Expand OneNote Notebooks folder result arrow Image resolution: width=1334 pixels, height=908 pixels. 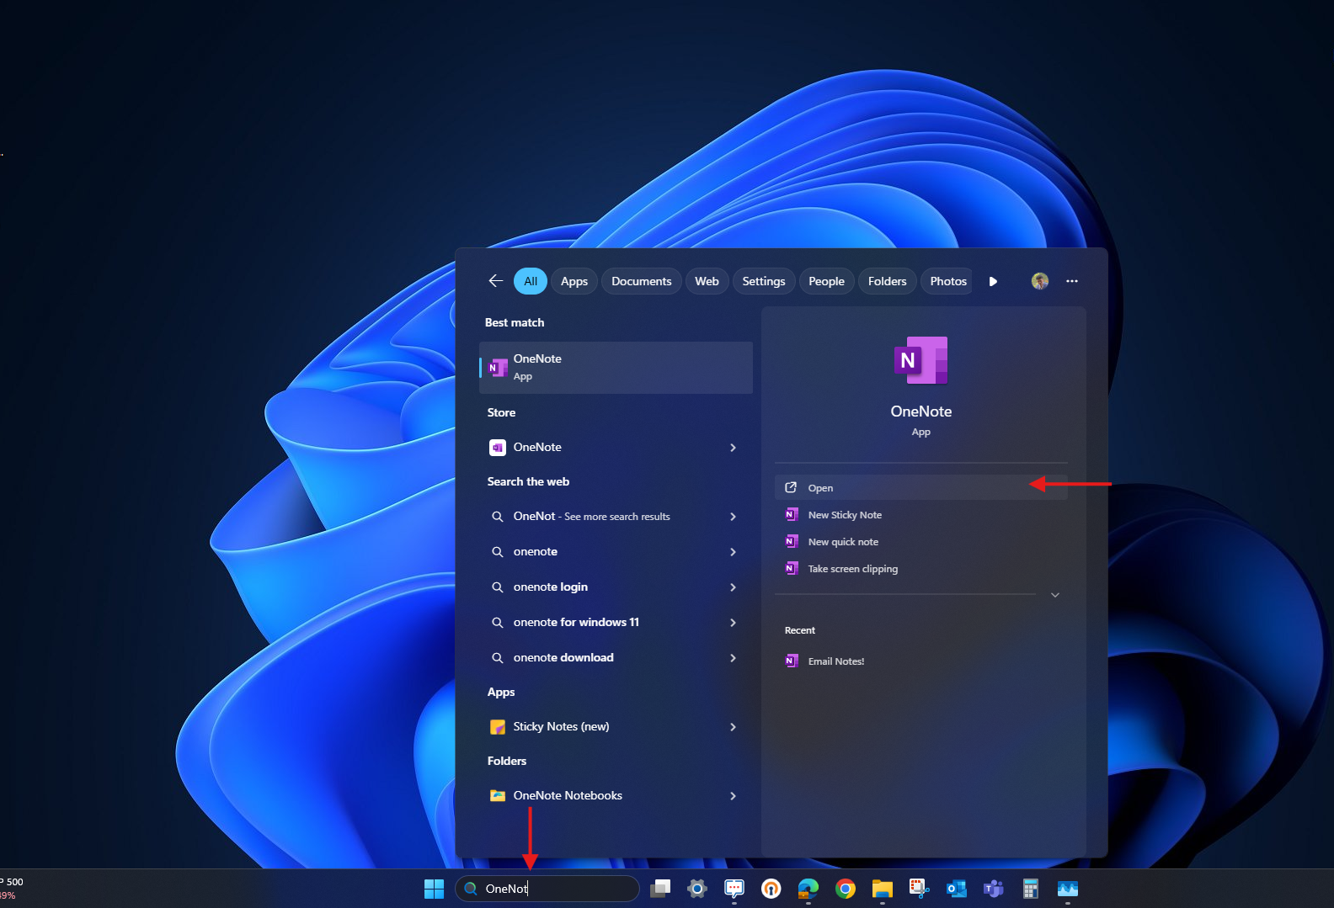(733, 796)
